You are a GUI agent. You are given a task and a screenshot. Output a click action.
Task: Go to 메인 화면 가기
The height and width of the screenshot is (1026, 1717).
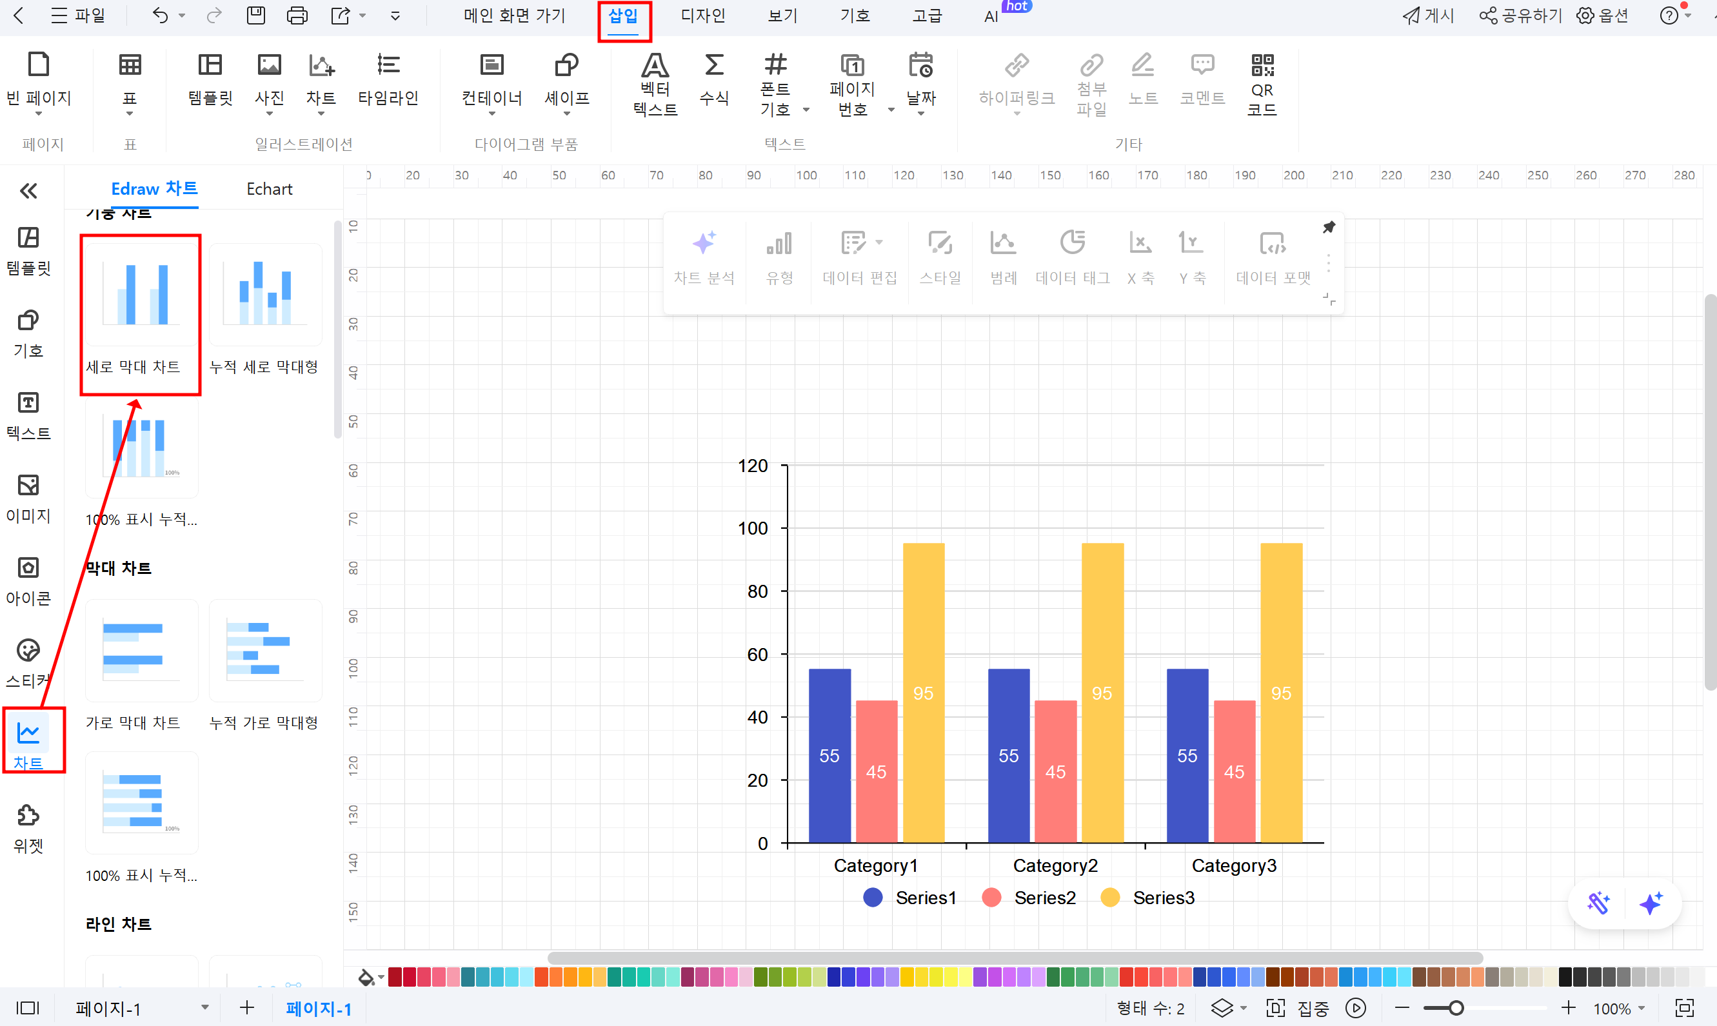click(515, 15)
